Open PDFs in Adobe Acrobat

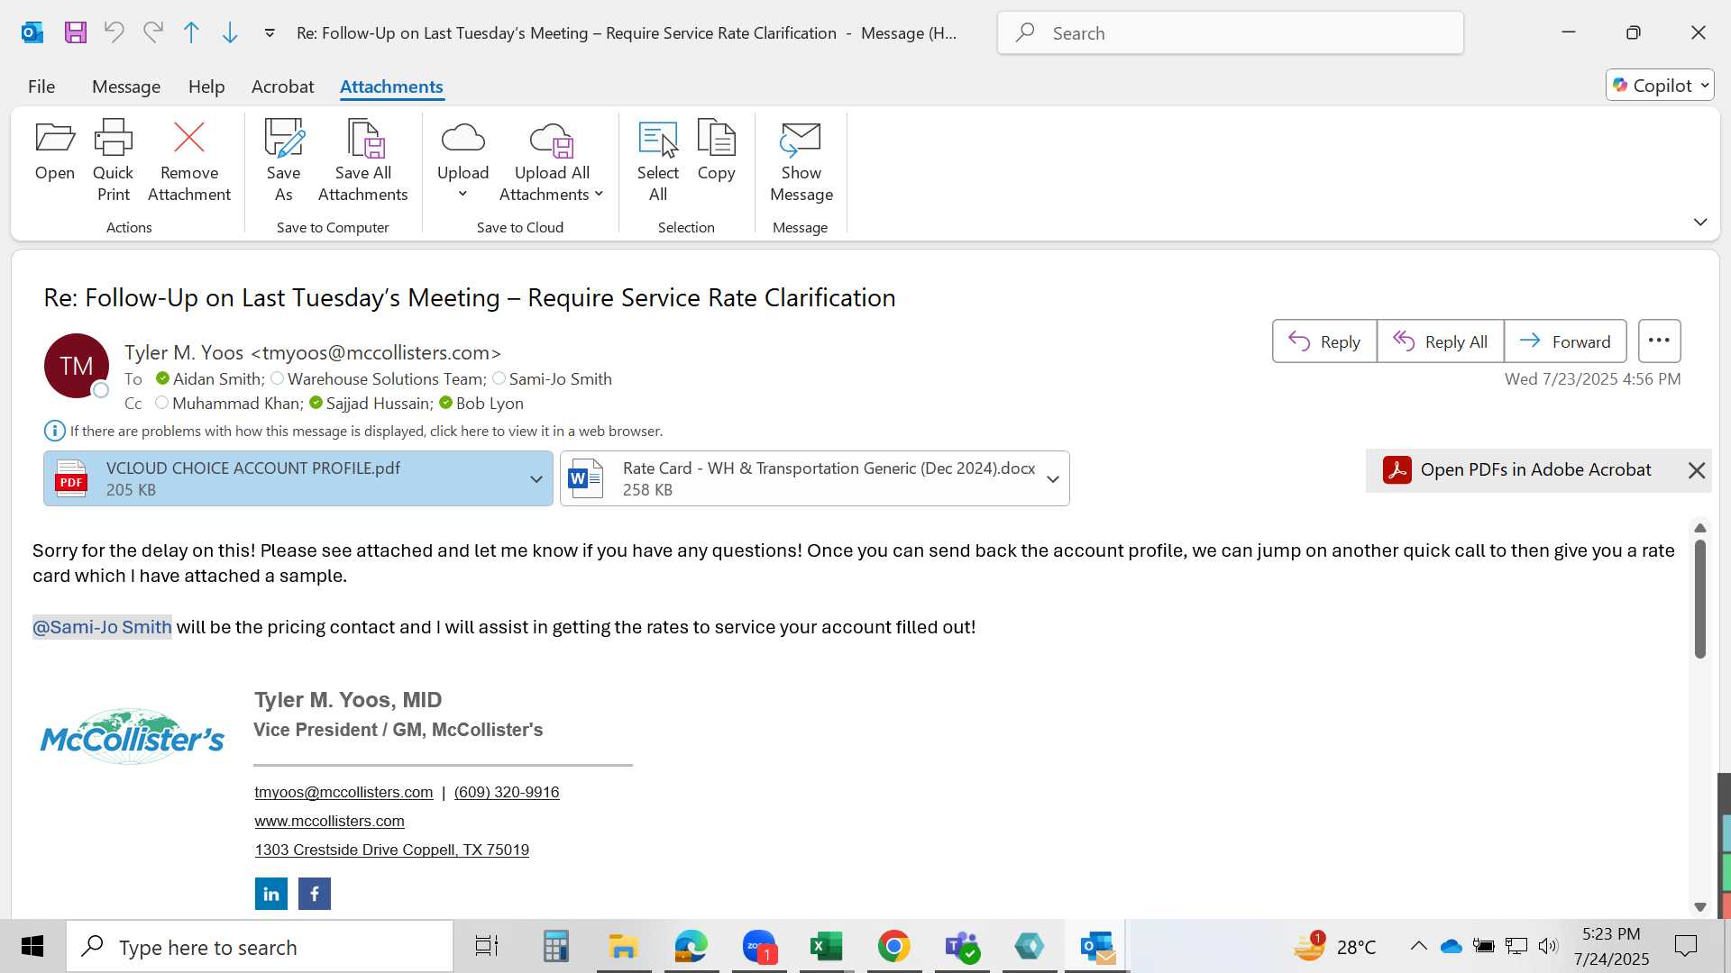coord(1518,470)
